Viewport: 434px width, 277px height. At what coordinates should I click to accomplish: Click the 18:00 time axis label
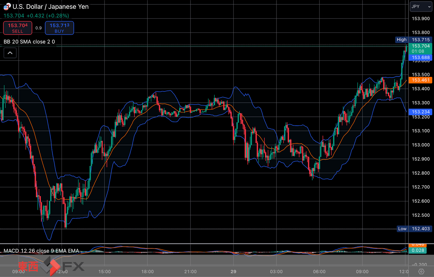(147, 271)
